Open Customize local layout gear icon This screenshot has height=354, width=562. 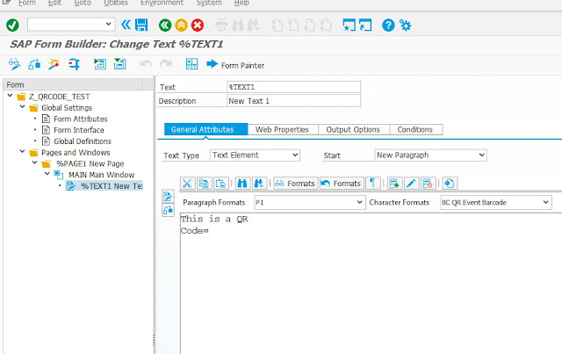coord(406,25)
